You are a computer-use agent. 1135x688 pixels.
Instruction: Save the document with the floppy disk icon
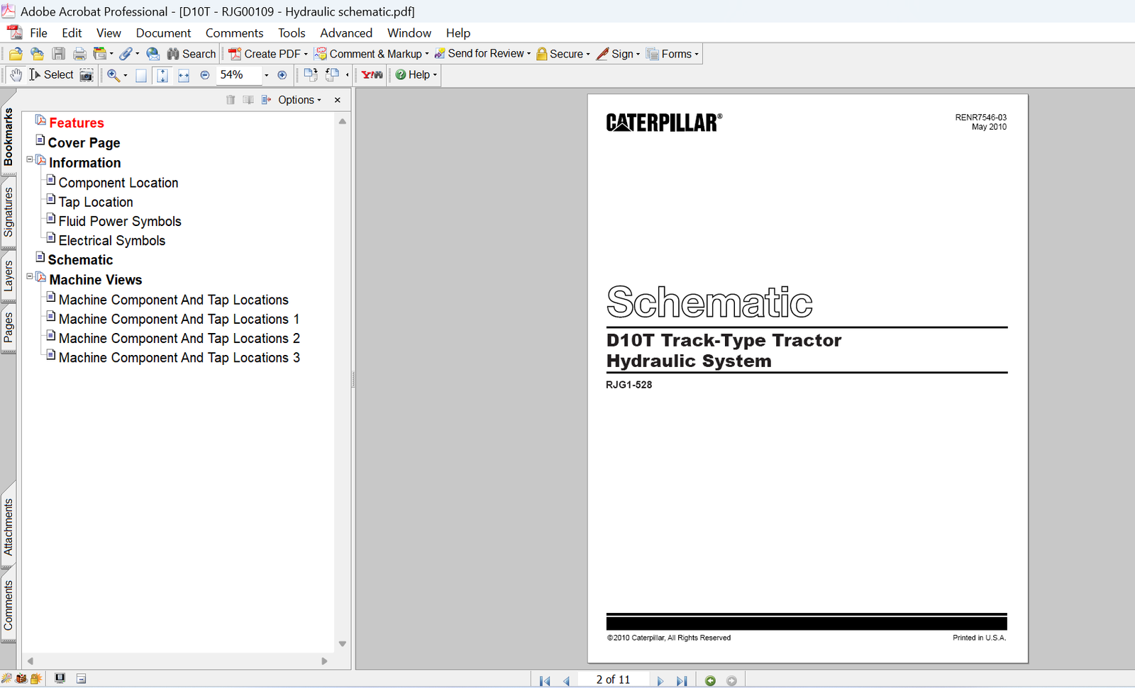tap(59, 54)
